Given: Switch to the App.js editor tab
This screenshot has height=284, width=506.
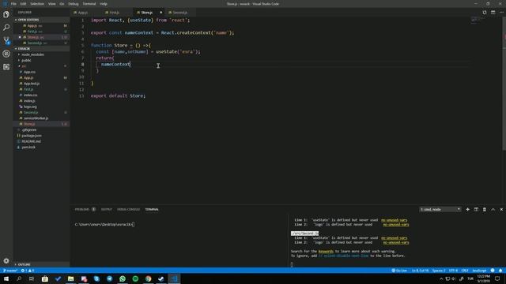Looking at the screenshot, I should [x=86, y=13].
